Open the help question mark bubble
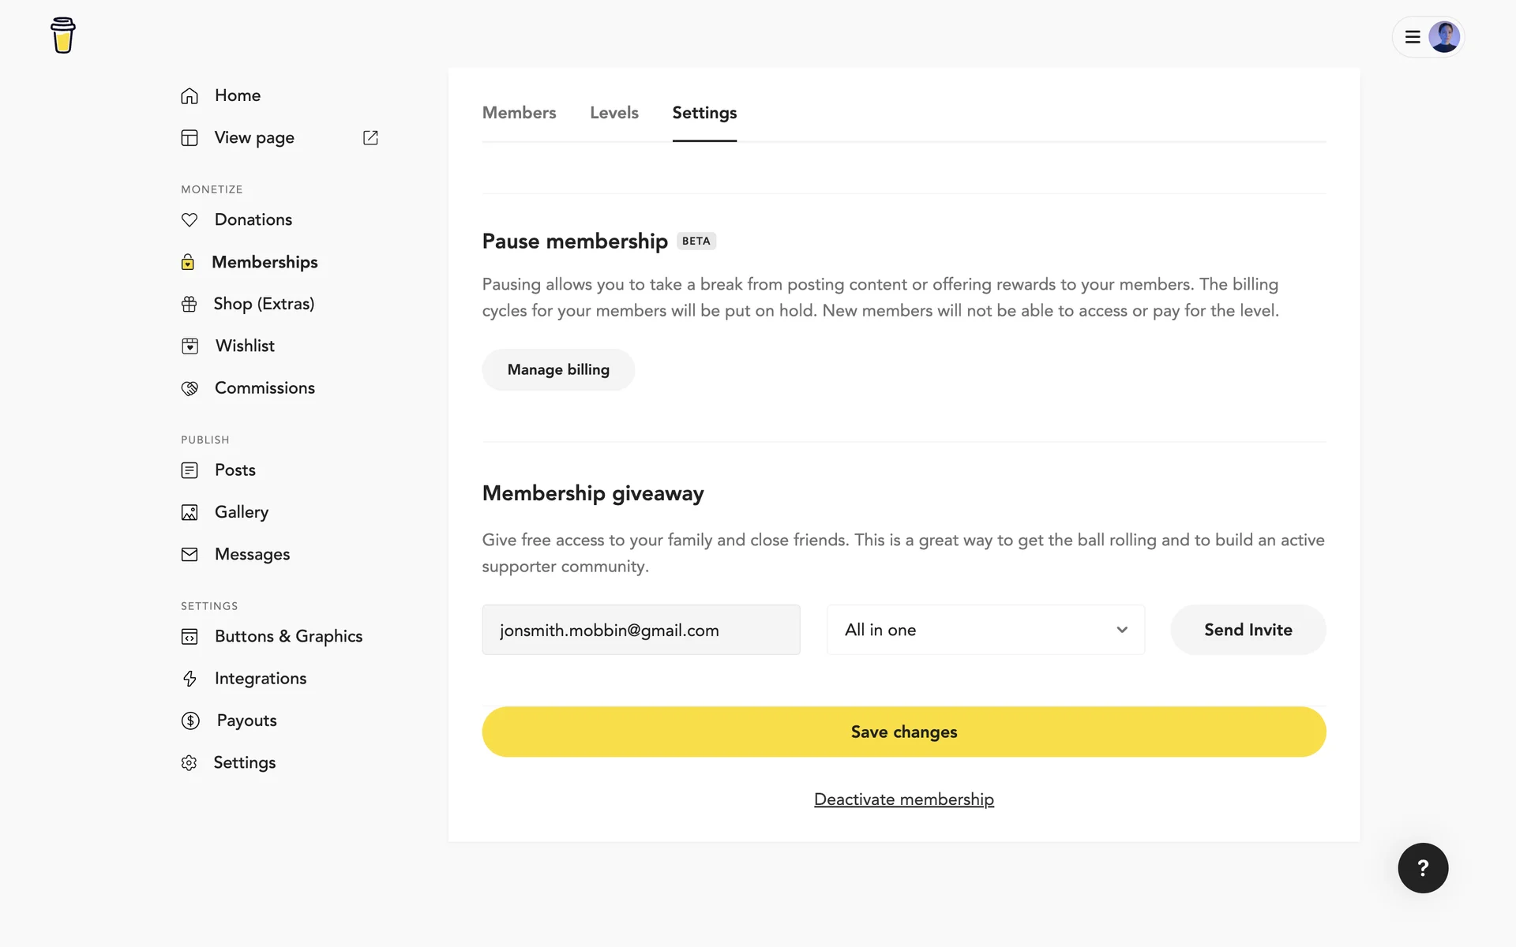Image resolution: width=1516 pixels, height=947 pixels. [x=1423, y=868]
